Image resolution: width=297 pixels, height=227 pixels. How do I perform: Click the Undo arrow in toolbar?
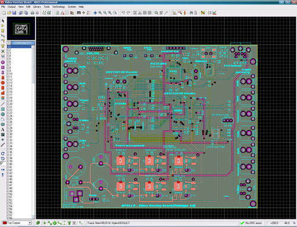click(x=123, y=13)
